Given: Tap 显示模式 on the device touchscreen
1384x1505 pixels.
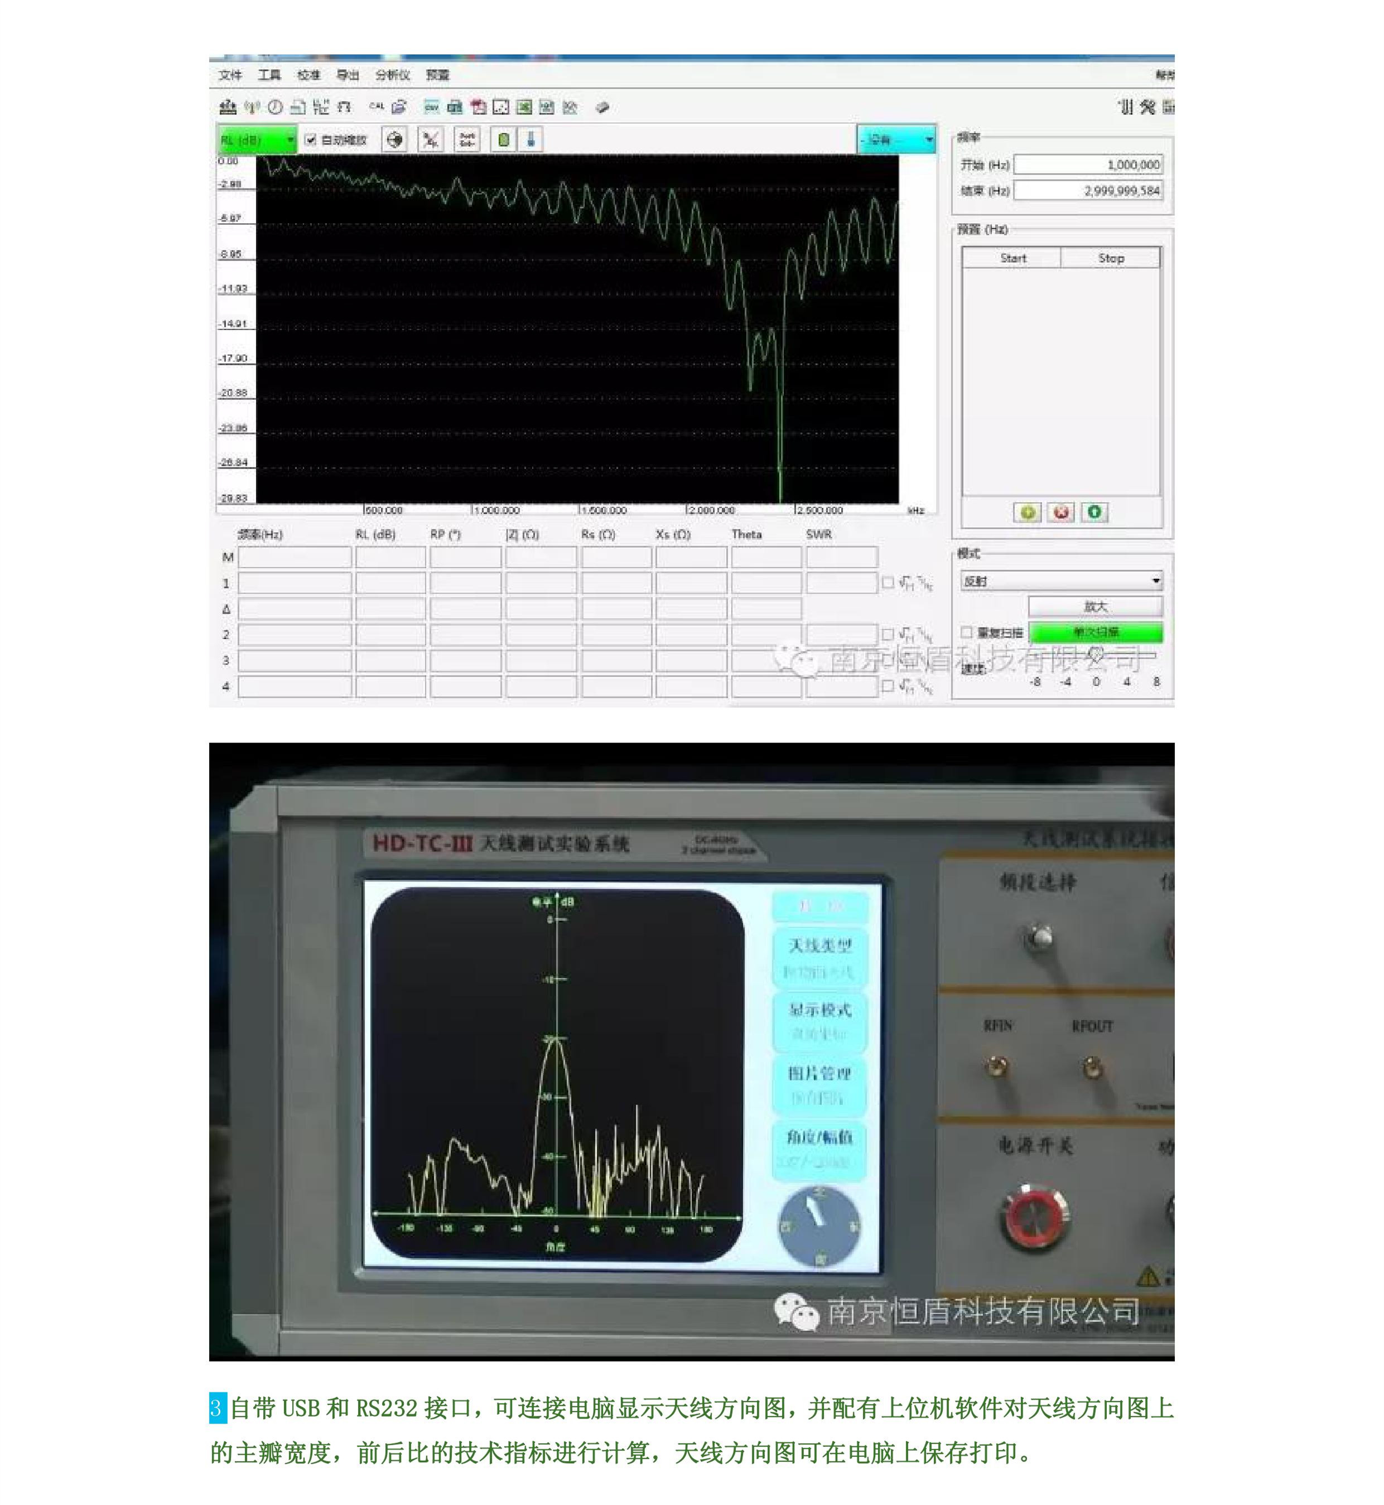Looking at the screenshot, I should point(819,1021).
